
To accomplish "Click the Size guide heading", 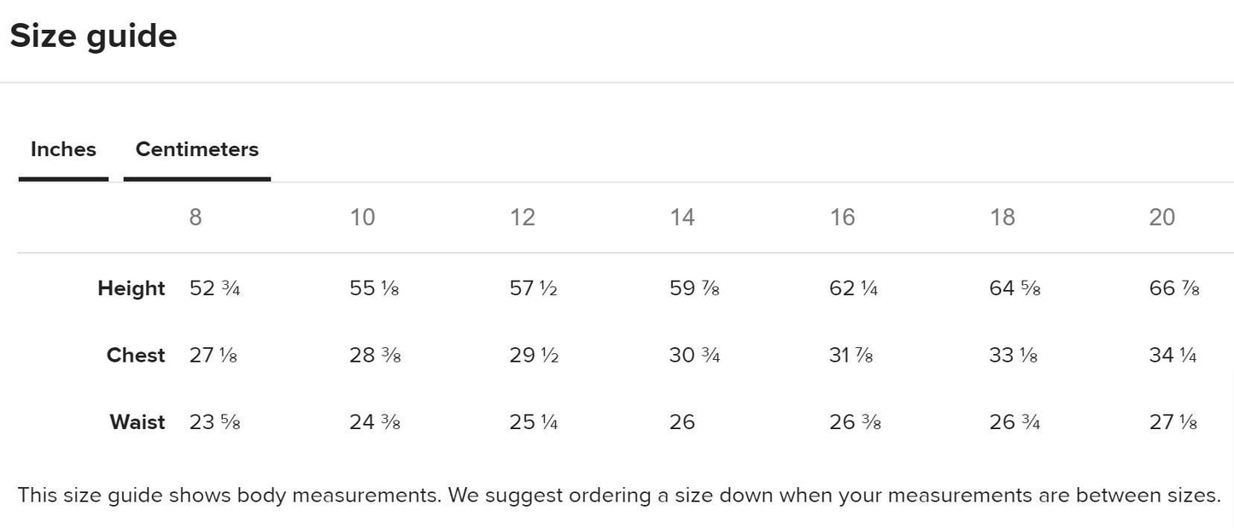I will pos(93,37).
